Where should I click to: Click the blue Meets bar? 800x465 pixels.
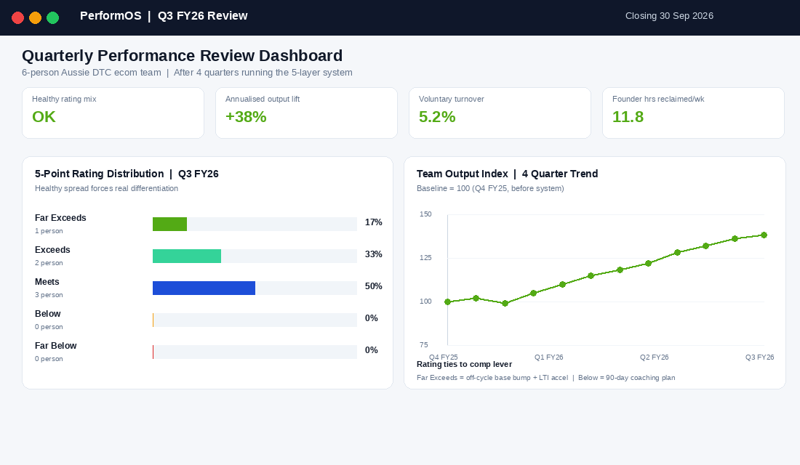point(204,288)
